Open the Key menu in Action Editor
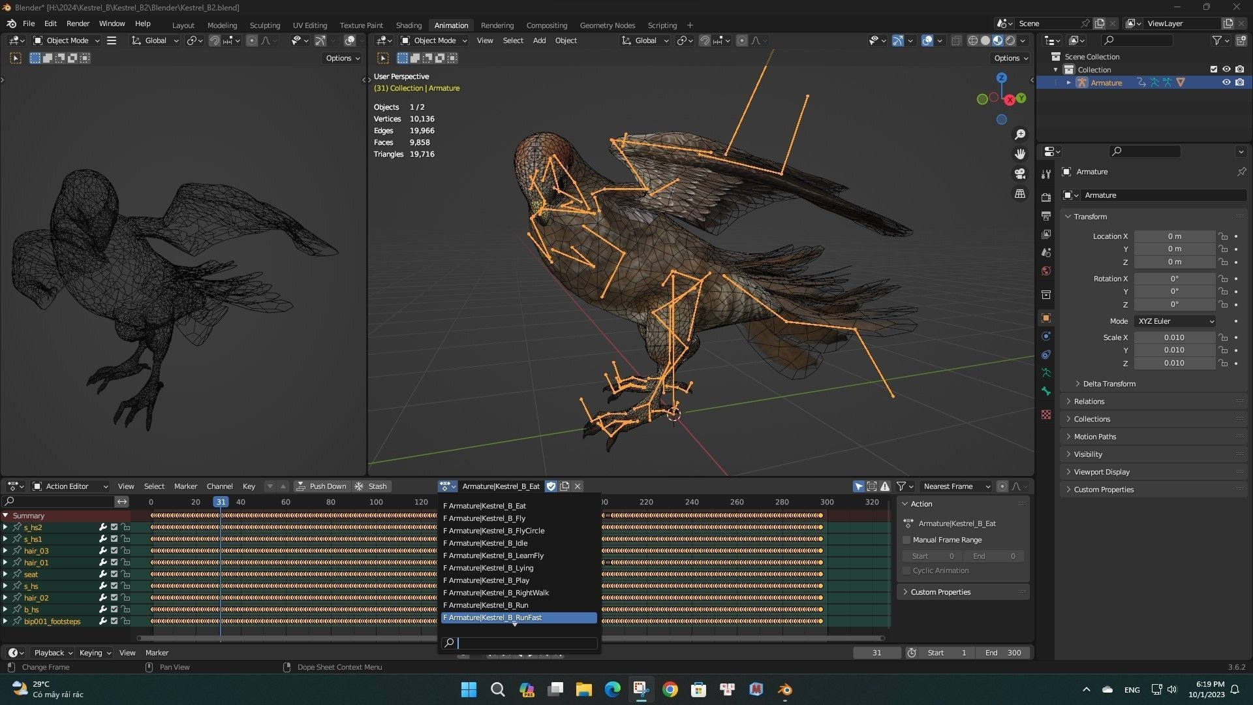 249,486
